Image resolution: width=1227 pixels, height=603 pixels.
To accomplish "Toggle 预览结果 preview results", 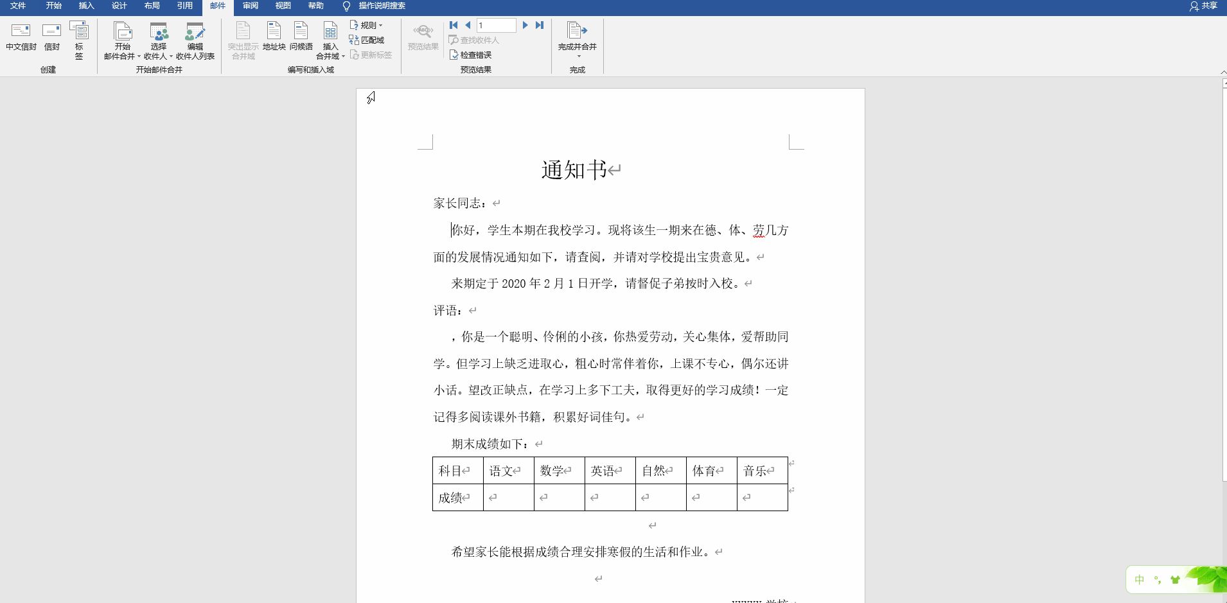I will [x=423, y=37].
